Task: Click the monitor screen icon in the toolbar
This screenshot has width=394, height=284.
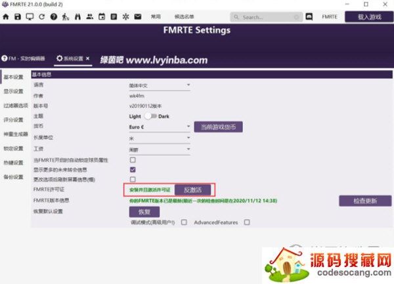Action: (x=30, y=17)
